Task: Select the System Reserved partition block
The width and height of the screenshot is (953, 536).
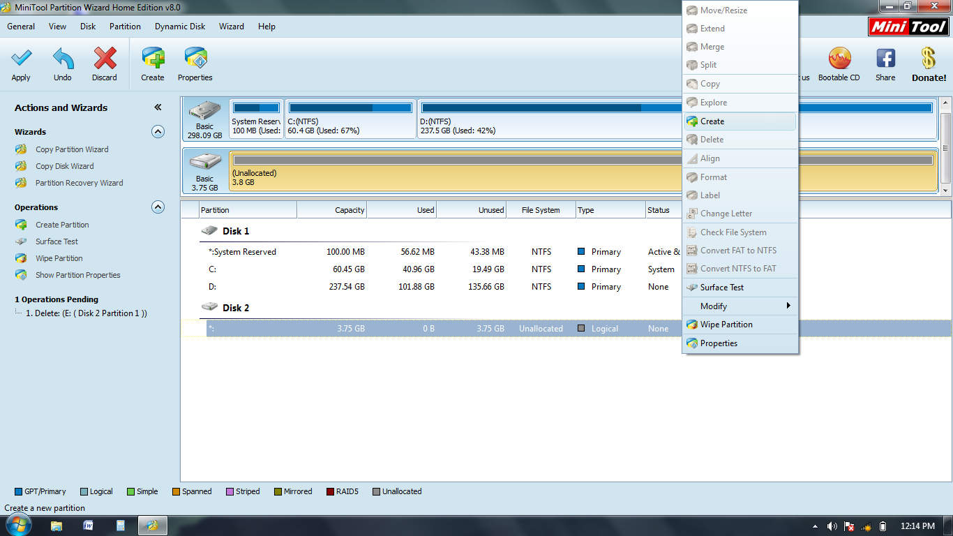Action: [x=256, y=119]
